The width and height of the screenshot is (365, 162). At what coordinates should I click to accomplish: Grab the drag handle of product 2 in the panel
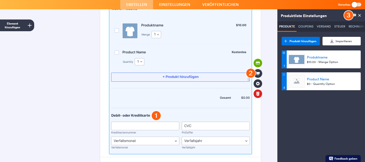pyautogui.click(x=284, y=74)
